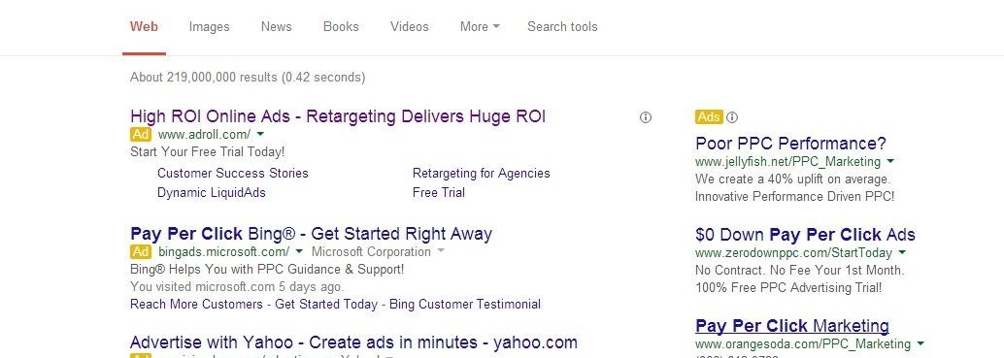Expand arrow beside jellyfish.net/PPC_Marketing
1004x358 pixels.
[890, 161]
